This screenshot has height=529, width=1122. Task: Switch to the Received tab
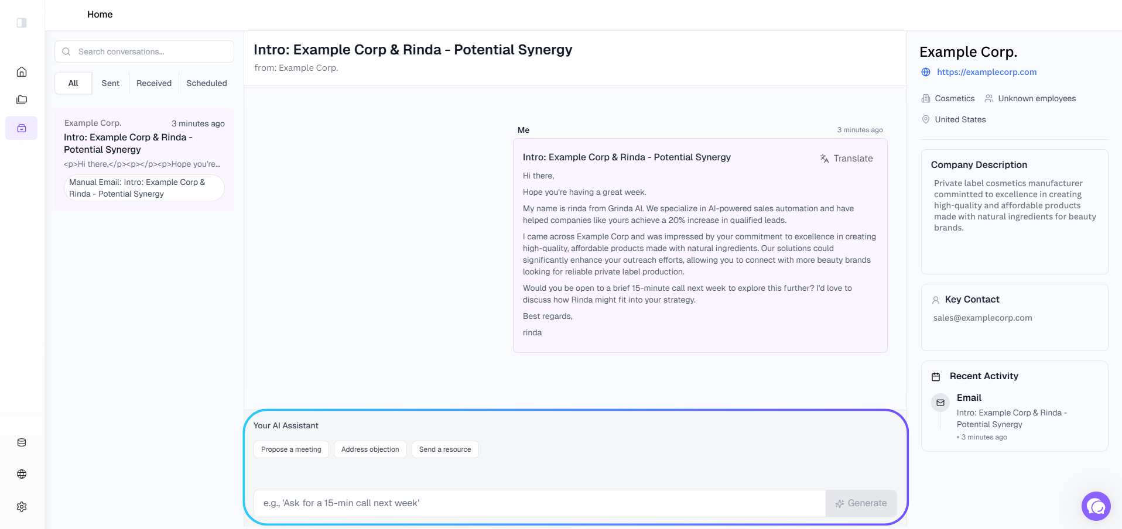click(154, 83)
